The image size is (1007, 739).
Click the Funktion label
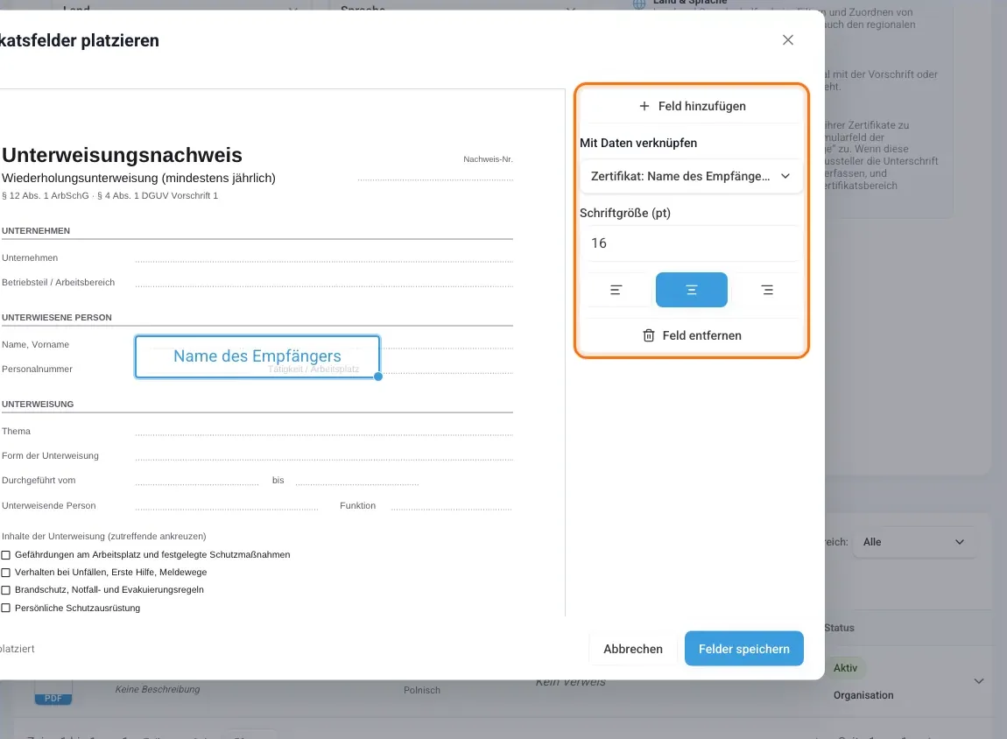[358, 506]
